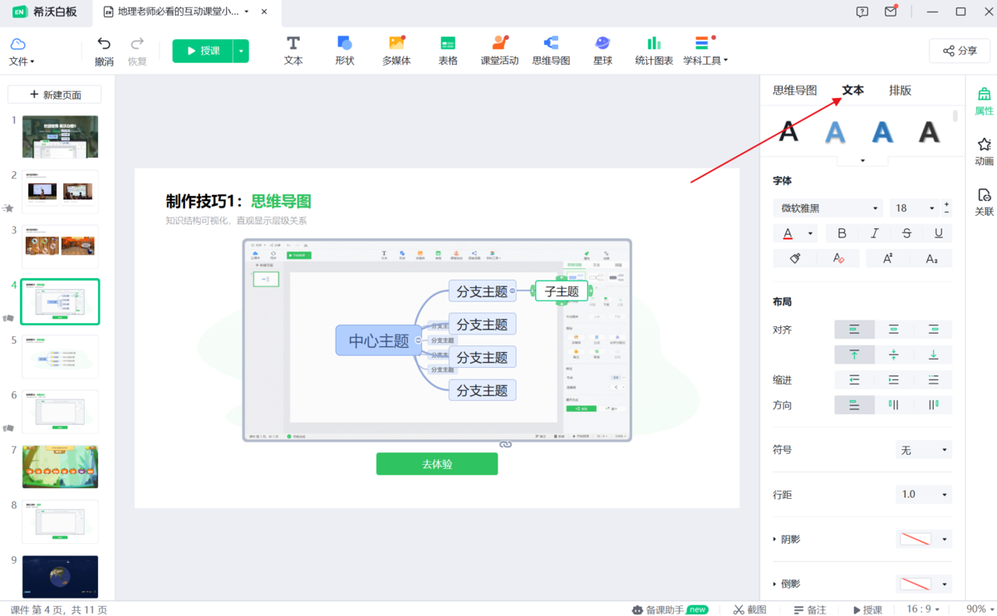Viewport: 997px width, 616px height.
Task: Undo with the 撤消 button
Action: 104,51
